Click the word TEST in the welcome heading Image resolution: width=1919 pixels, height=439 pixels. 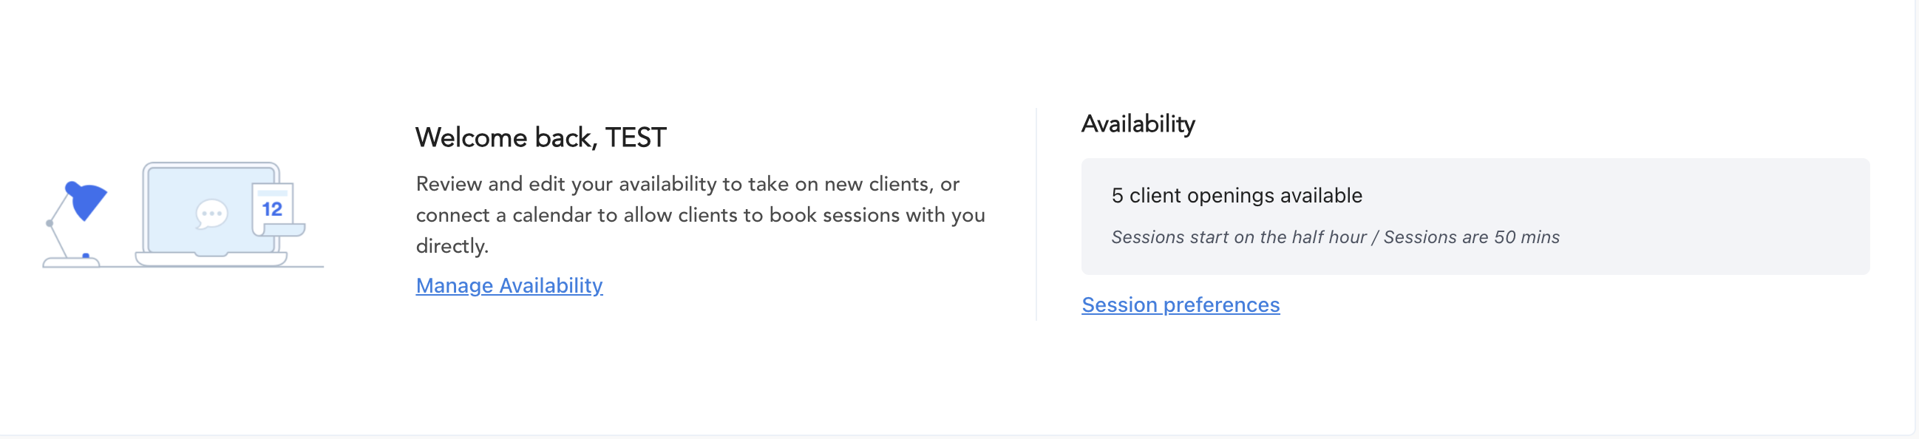pyautogui.click(x=636, y=138)
